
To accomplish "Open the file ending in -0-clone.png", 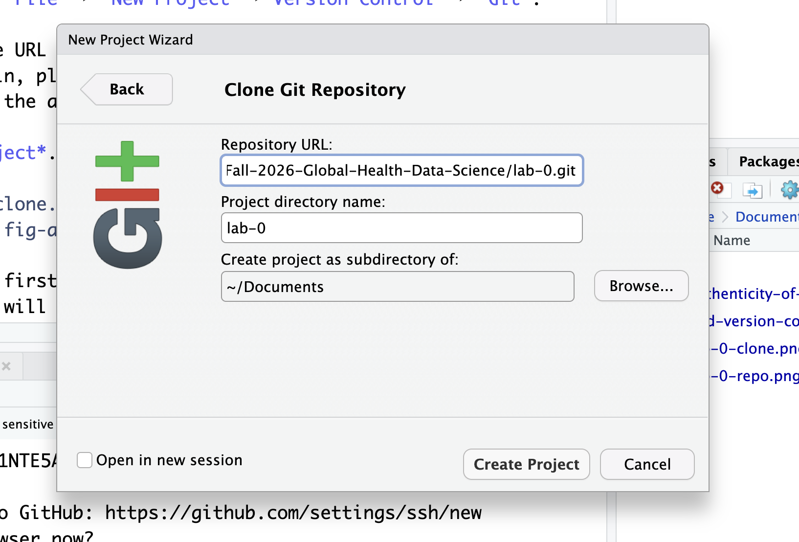I will [754, 348].
